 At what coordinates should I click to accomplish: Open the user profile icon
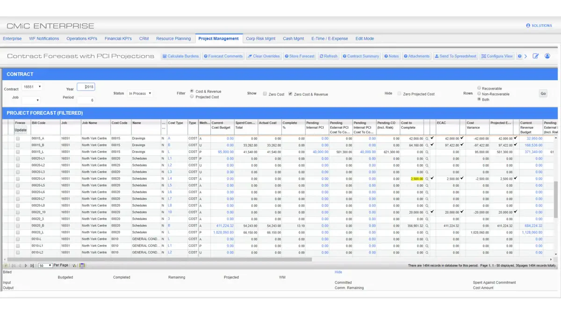547,56
